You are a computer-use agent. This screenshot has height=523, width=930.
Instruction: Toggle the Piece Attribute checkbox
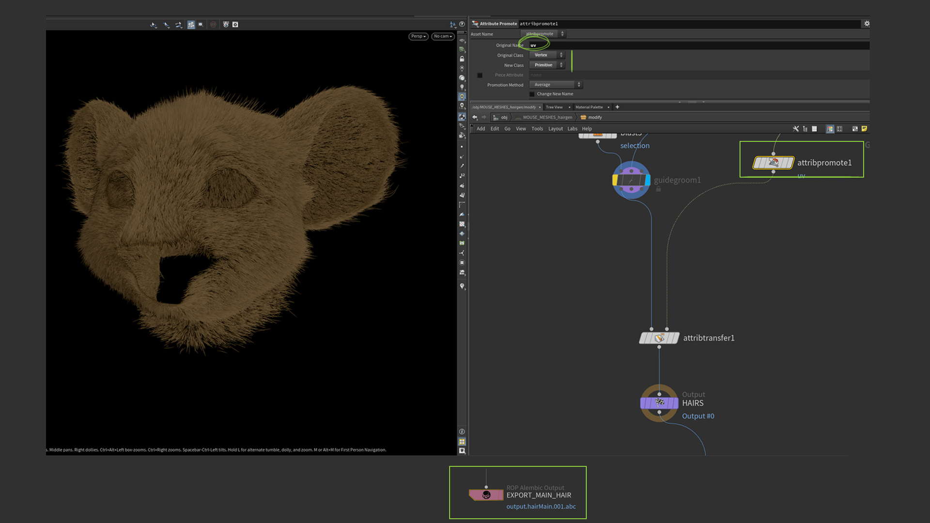click(480, 75)
